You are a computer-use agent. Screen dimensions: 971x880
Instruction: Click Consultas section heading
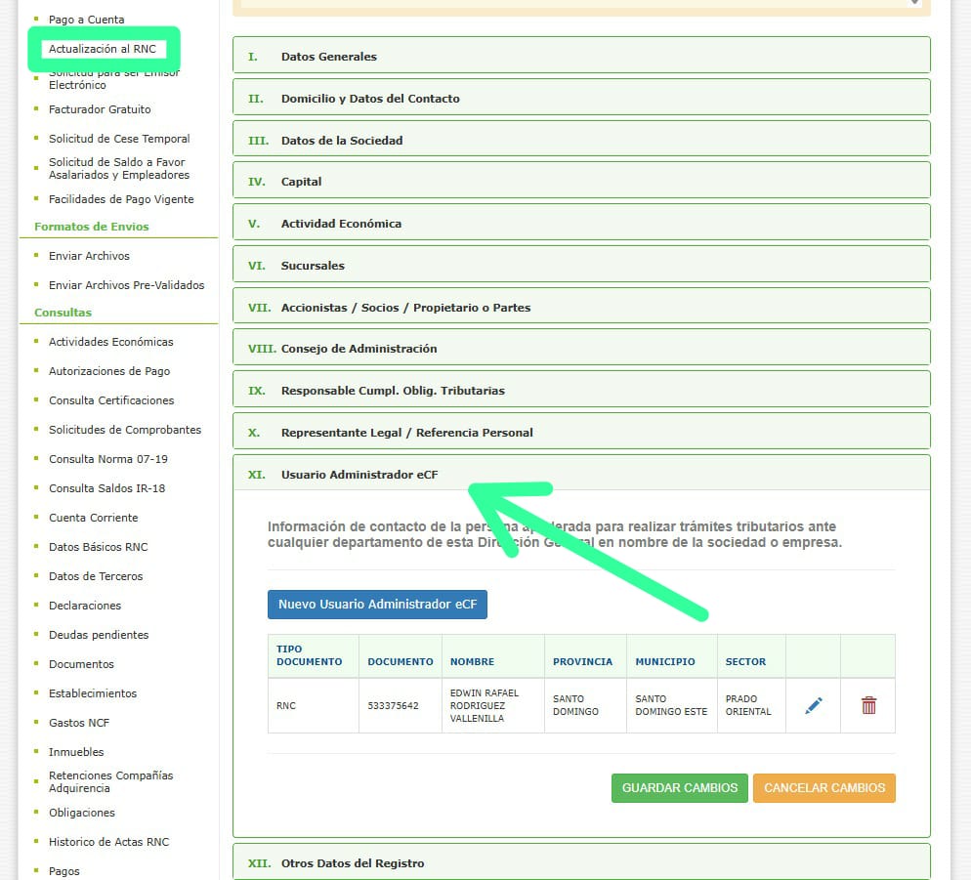pos(63,313)
